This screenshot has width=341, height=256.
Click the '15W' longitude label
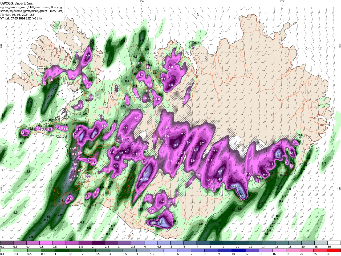coord(282,1)
